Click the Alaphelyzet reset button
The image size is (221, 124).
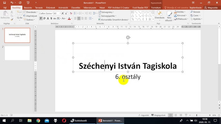pos(30,16)
